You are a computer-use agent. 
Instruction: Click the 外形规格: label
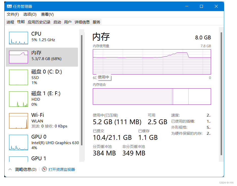click(x=179, y=127)
